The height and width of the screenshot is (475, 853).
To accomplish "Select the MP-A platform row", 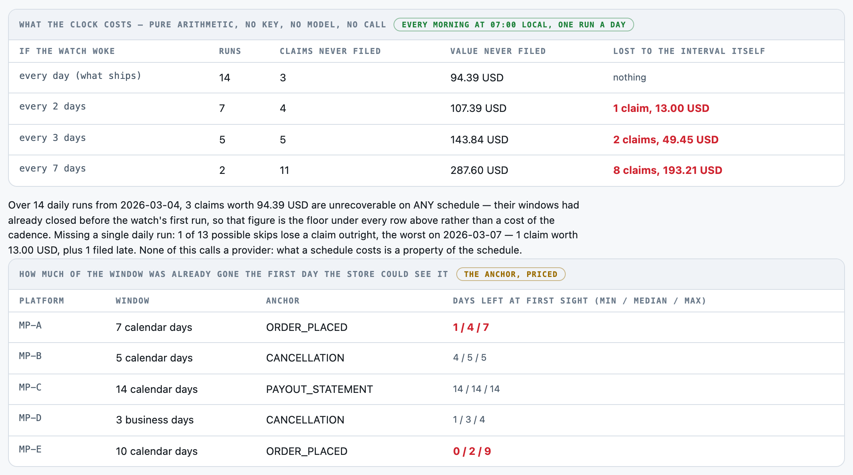I will pos(426,327).
